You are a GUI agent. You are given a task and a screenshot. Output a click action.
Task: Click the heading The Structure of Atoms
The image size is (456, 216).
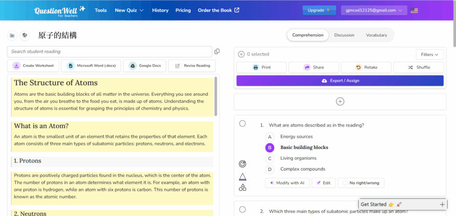(x=56, y=83)
